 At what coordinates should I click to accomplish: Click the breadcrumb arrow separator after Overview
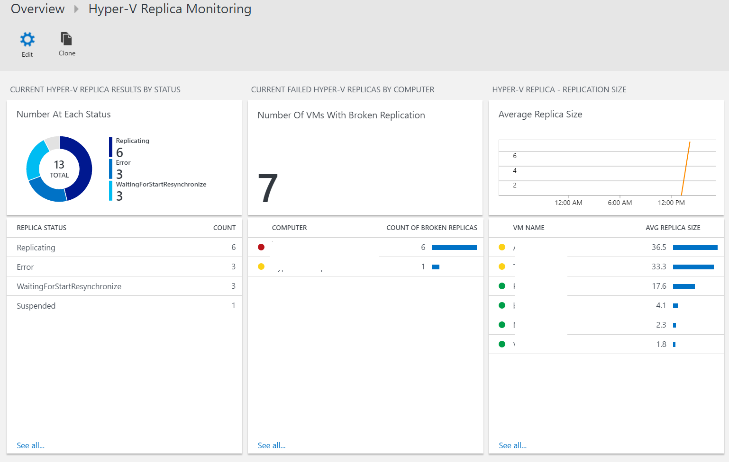[76, 9]
